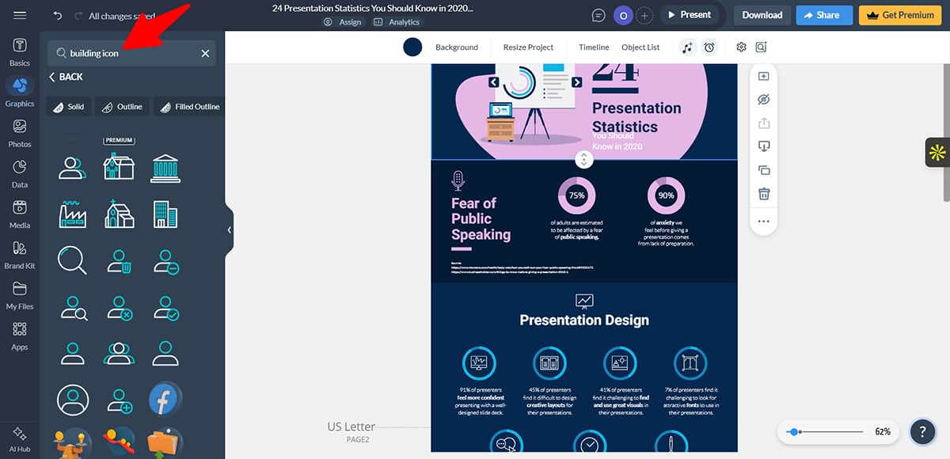Clear the building icon search field

(204, 53)
